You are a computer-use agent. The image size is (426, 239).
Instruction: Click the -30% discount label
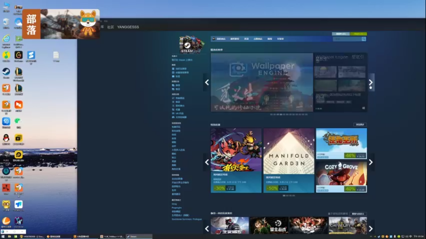[219, 188]
